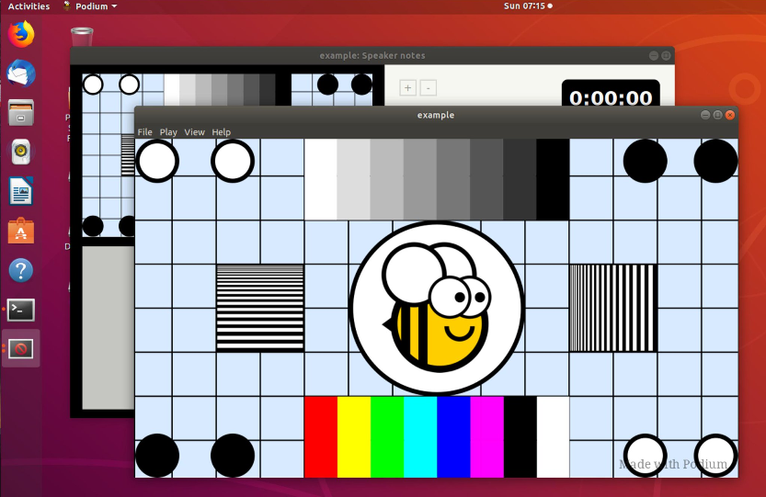This screenshot has height=497, width=766.
Task: Launch Thunderbird Mail from the dock
Action: point(21,73)
